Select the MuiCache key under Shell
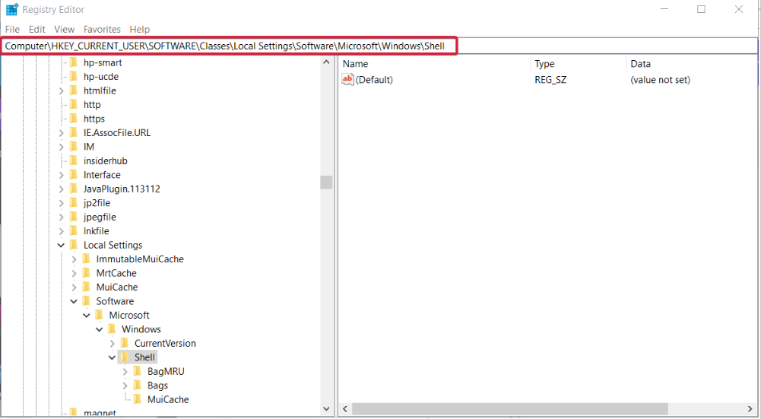 coord(168,400)
